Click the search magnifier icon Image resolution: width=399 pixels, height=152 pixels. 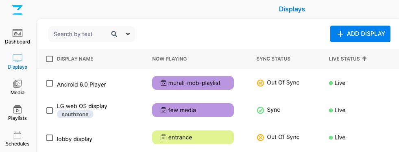114,34
